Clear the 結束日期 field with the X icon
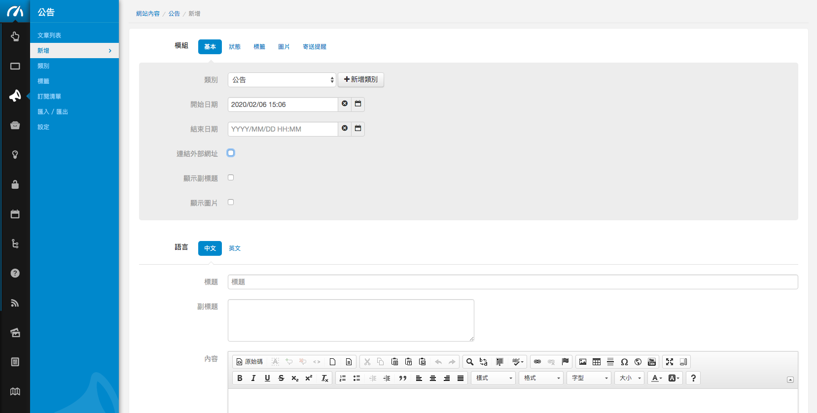 coord(345,129)
